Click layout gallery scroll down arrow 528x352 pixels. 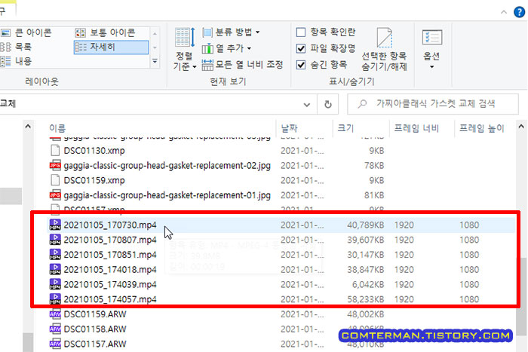(x=155, y=47)
